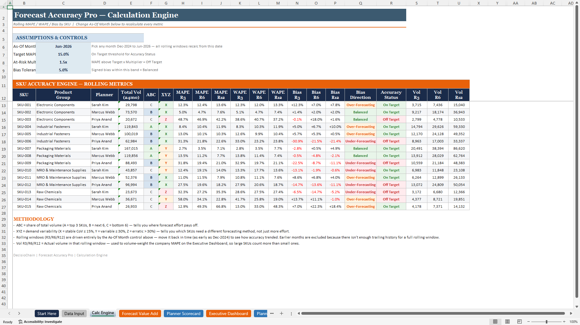
Task: Click the vertical scrollbar down arrow
Action: point(577,307)
